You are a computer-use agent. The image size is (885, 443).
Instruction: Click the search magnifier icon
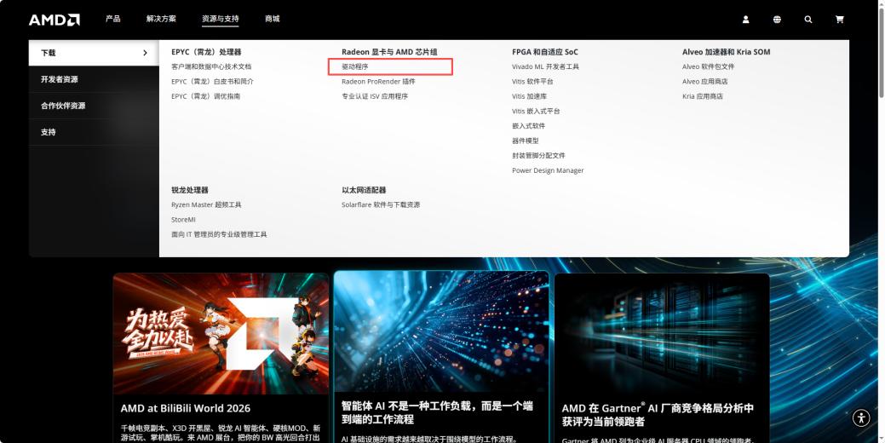[808, 20]
